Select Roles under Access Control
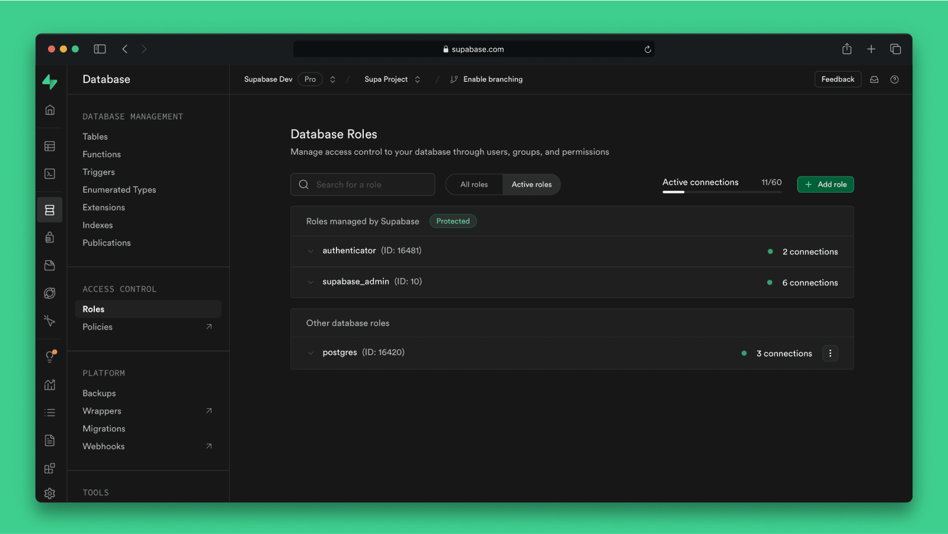The height and width of the screenshot is (534, 948). (x=148, y=309)
